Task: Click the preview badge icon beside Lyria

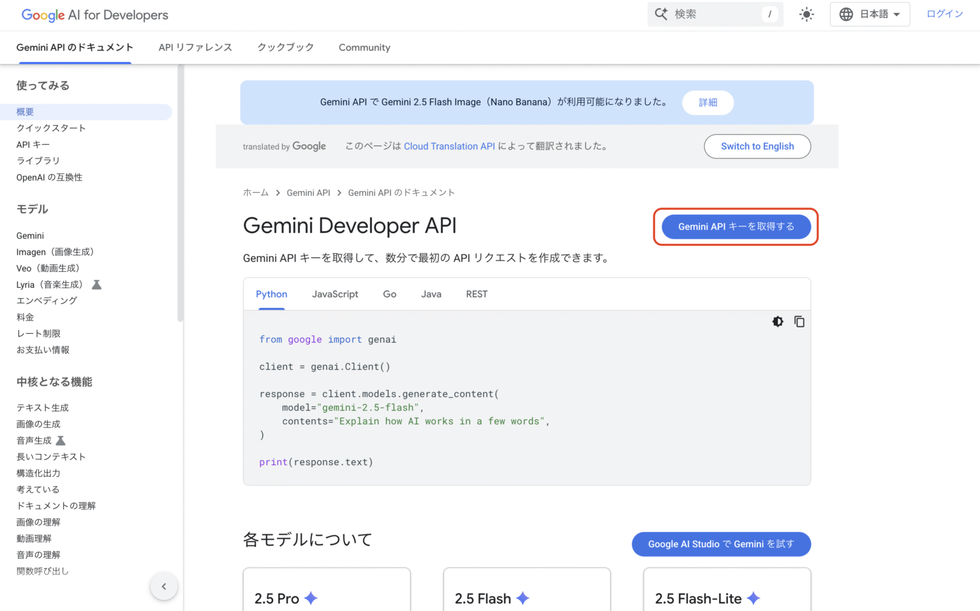Action: pos(96,284)
